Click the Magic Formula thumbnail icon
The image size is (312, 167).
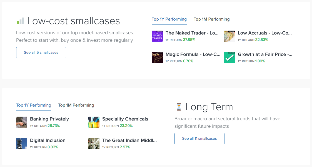(157, 58)
